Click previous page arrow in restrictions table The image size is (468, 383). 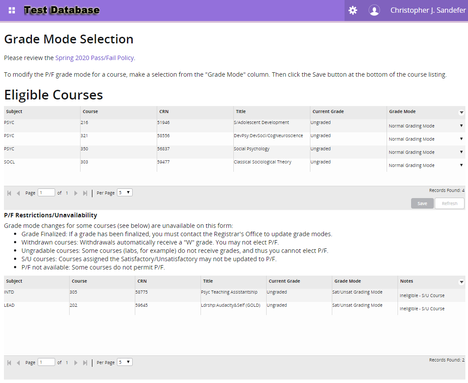coord(18,362)
